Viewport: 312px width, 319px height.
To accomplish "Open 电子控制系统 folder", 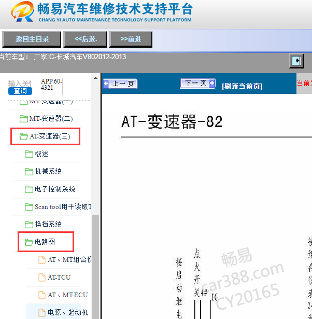I will point(55,189).
